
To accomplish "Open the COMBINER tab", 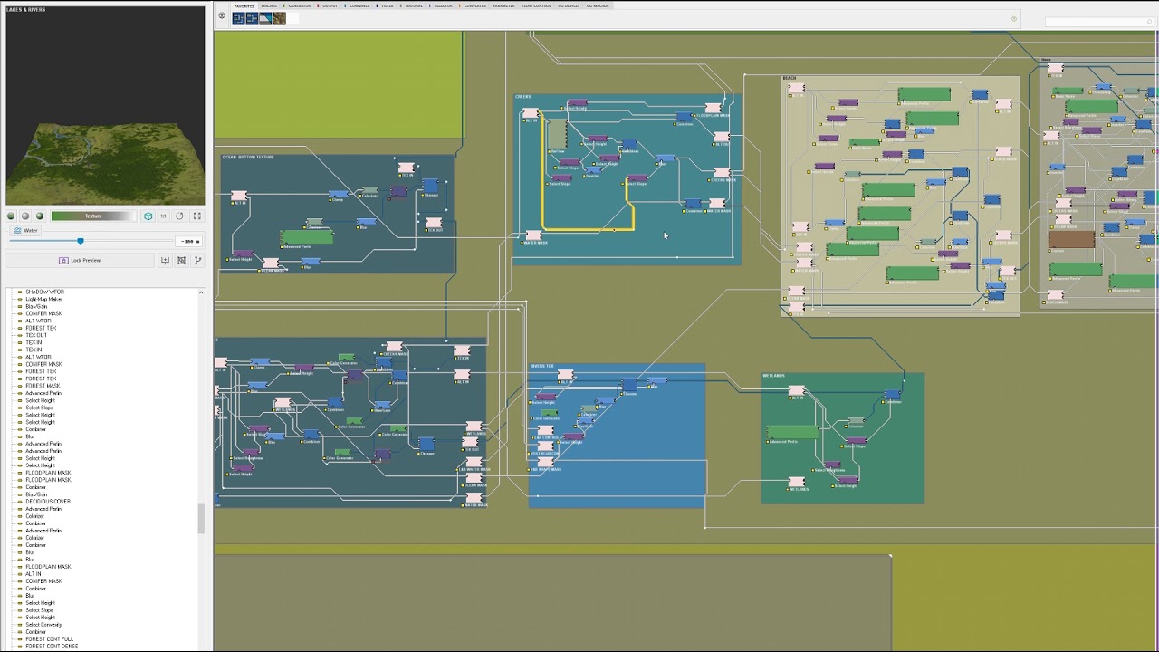I will click(359, 6).
